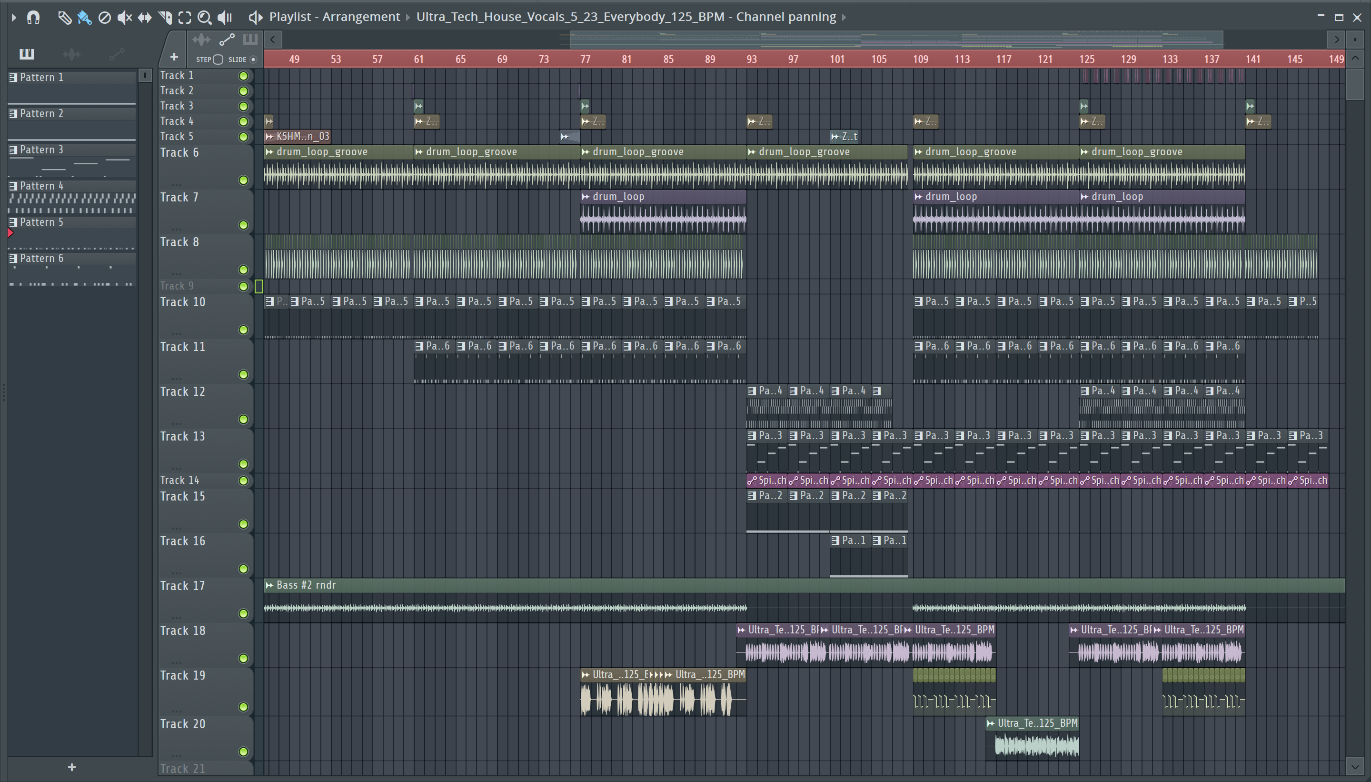
Task: Mute Track 5 with its green LED
Action: point(243,137)
